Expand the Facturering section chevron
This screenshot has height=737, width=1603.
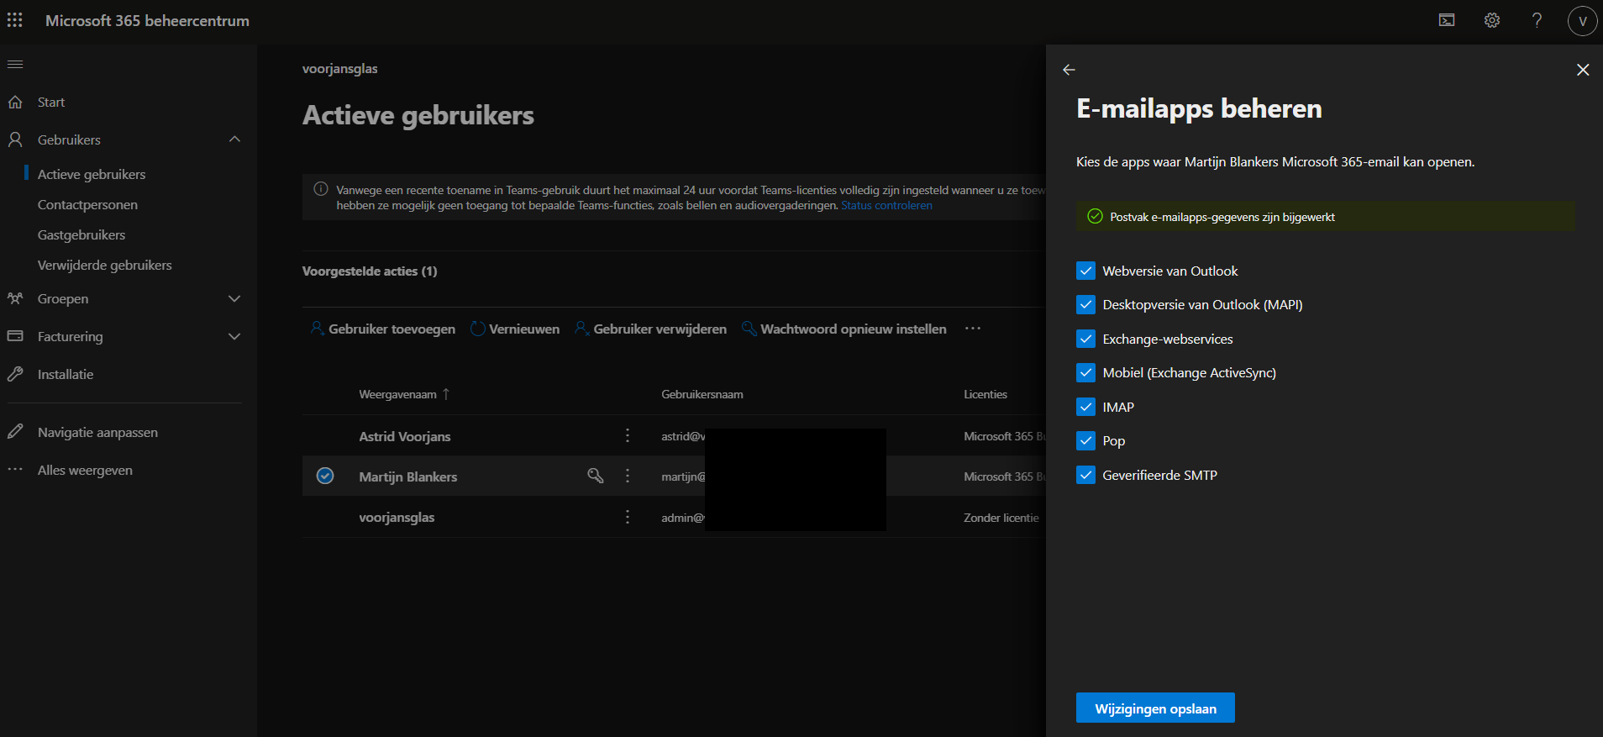pyautogui.click(x=234, y=336)
